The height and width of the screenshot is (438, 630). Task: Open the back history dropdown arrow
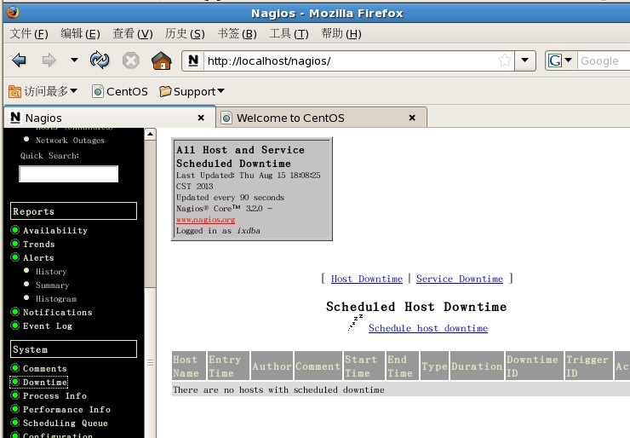coord(74,61)
